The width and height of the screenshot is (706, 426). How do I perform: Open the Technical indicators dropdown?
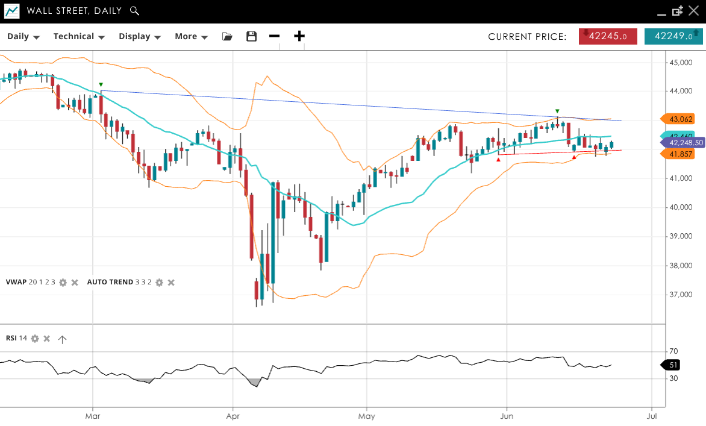79,37
